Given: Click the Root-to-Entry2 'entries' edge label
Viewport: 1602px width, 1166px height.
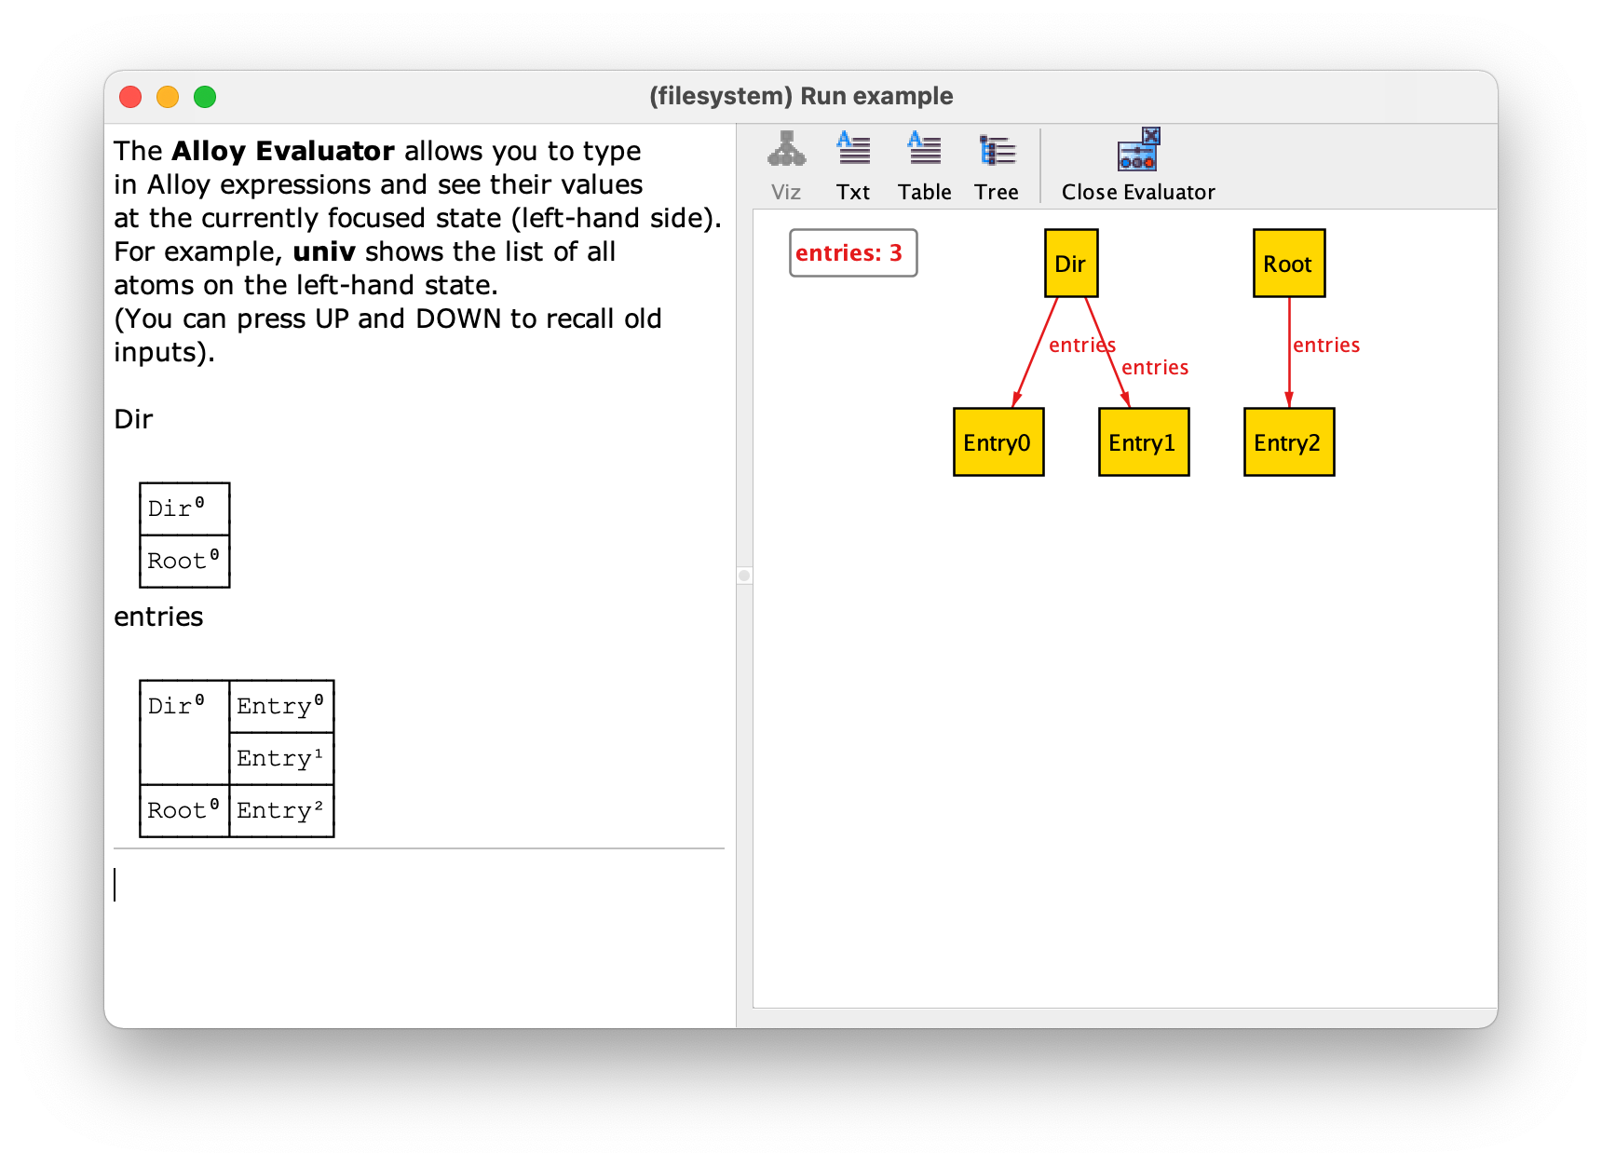Looking at the screenshot, I should [x=1326, y=346].
